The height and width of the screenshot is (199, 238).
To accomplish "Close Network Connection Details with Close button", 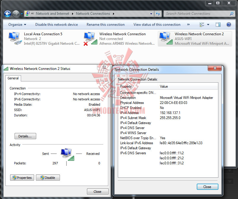I will [207, 187].
